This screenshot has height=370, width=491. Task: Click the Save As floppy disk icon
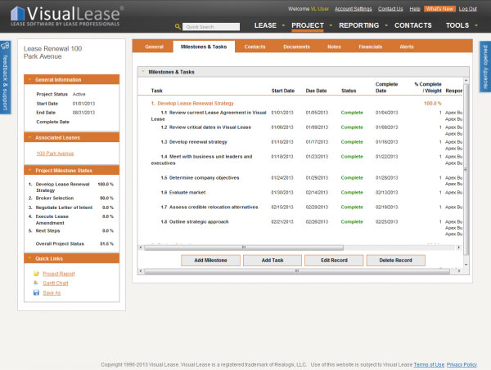36,292
